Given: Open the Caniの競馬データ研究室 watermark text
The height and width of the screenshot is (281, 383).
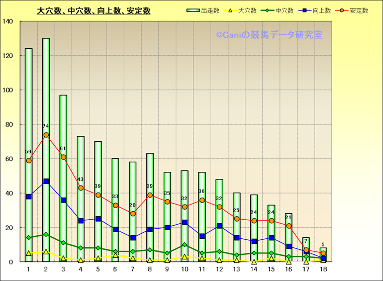Looking at the screenshot, I should [x=269, y=35].
